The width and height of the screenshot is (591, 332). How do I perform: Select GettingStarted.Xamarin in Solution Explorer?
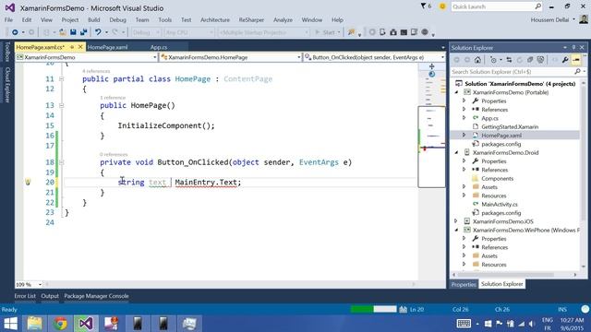coord(510,127)
